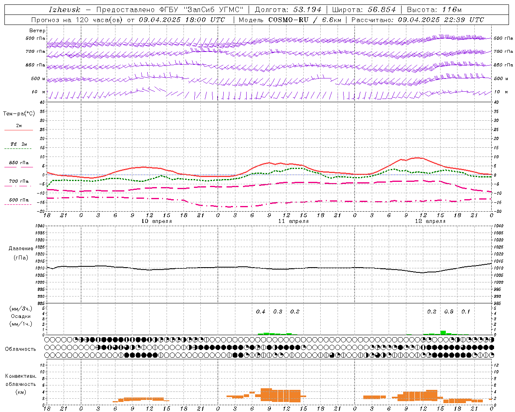This screenshot has width=515, height=412.
Task: Click the orange convective cloud block on 10 апреля
Action: tap(141, 399)
